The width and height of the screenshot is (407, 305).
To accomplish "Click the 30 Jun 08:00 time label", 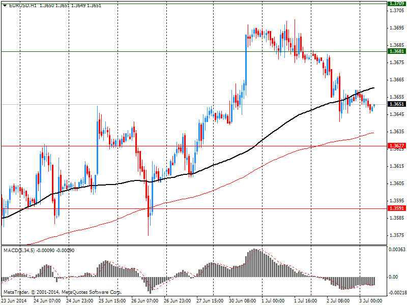I will coord(243,301).
